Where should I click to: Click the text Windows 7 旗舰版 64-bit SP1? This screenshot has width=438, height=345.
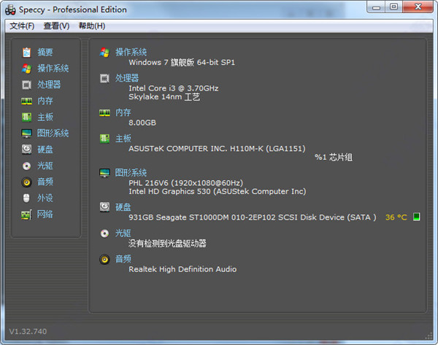(182, 62)
